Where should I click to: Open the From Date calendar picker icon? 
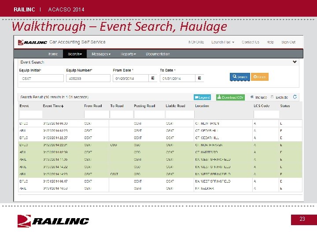click(x=153, y=78)
